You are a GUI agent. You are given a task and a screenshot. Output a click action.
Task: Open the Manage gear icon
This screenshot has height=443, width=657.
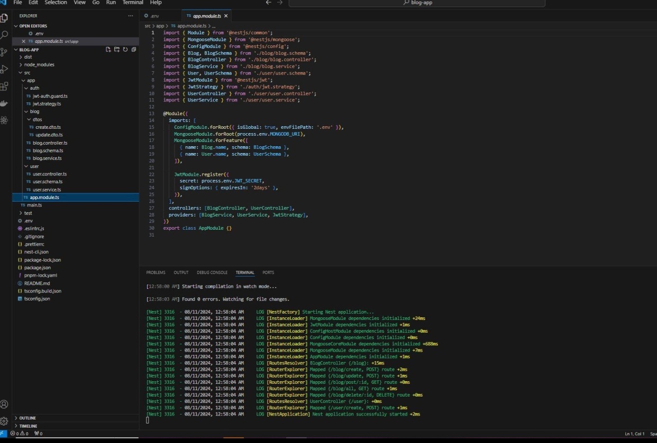[x=4, y=421]
